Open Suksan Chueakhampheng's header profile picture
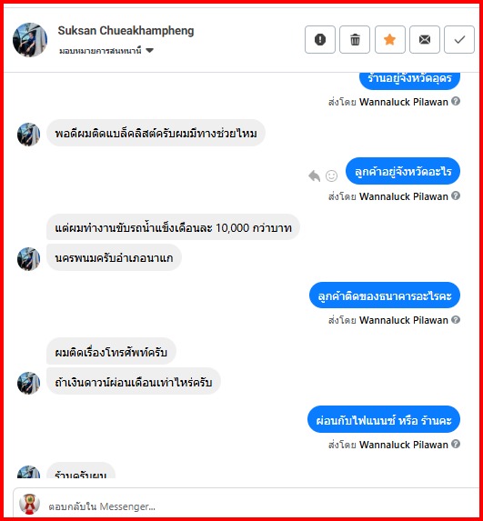483x521 pixels. [x=30, y=40]
